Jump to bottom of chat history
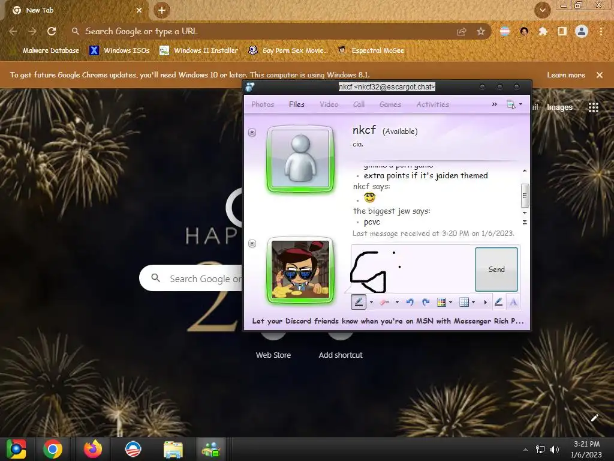Viewport: 614px width, 461px height. tap(525, 222)
